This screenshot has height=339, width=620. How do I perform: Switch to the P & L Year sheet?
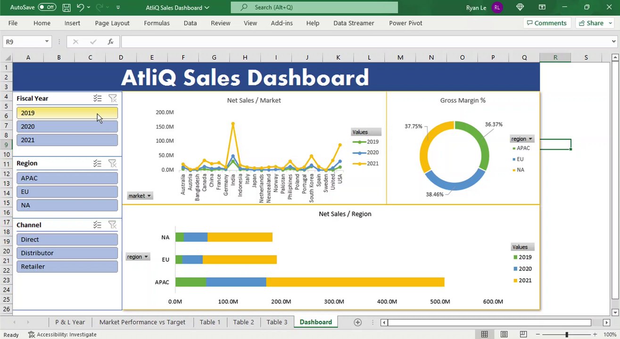coord(70,322)
